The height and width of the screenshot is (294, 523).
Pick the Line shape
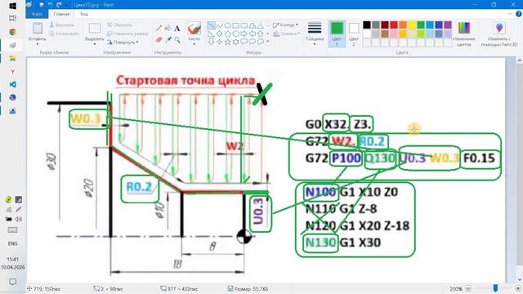pos(211,25)
